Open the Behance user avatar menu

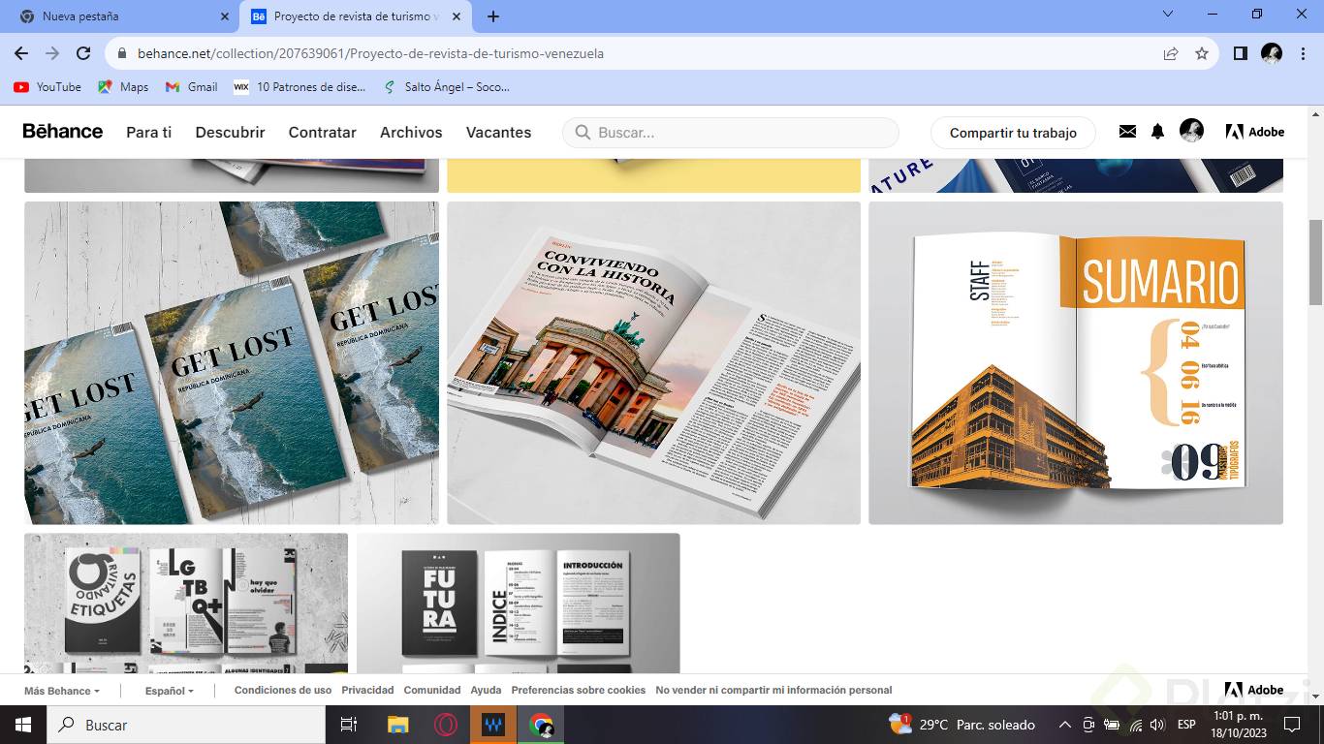(1191, 131)
